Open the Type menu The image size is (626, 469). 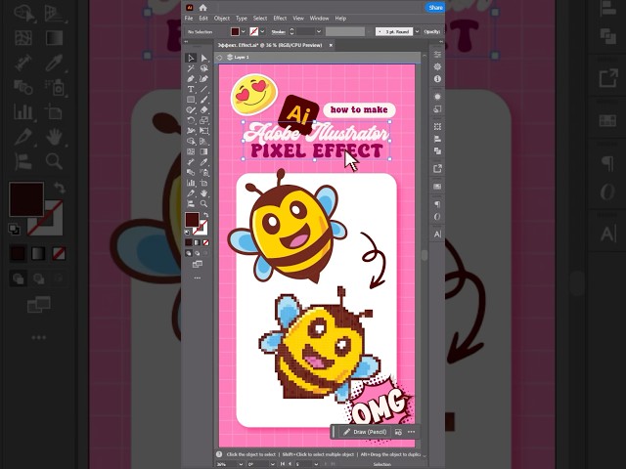[x=242, y=19]
